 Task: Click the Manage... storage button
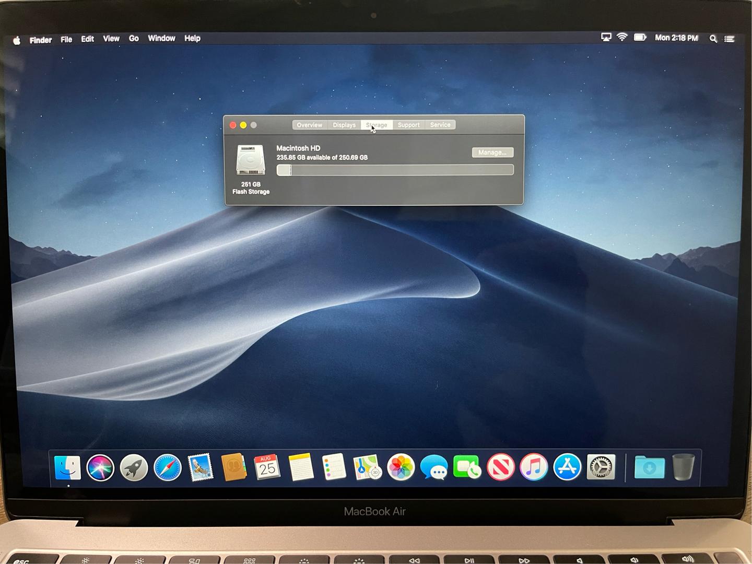point(492,152)
